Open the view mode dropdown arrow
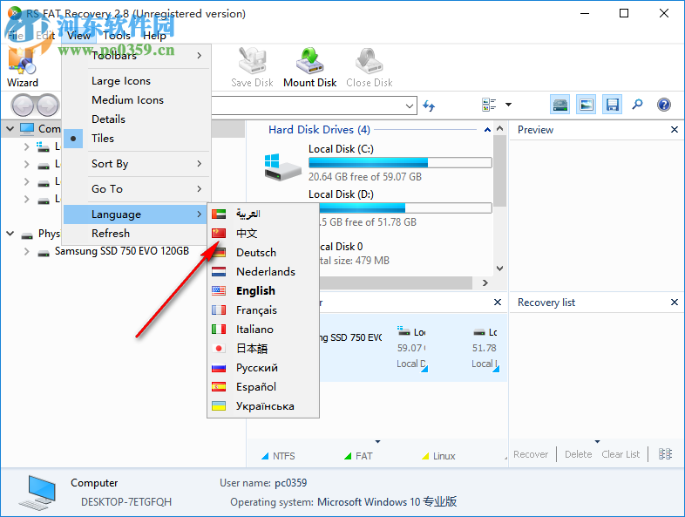Screen dimensions: 685x517 point(508,105)
